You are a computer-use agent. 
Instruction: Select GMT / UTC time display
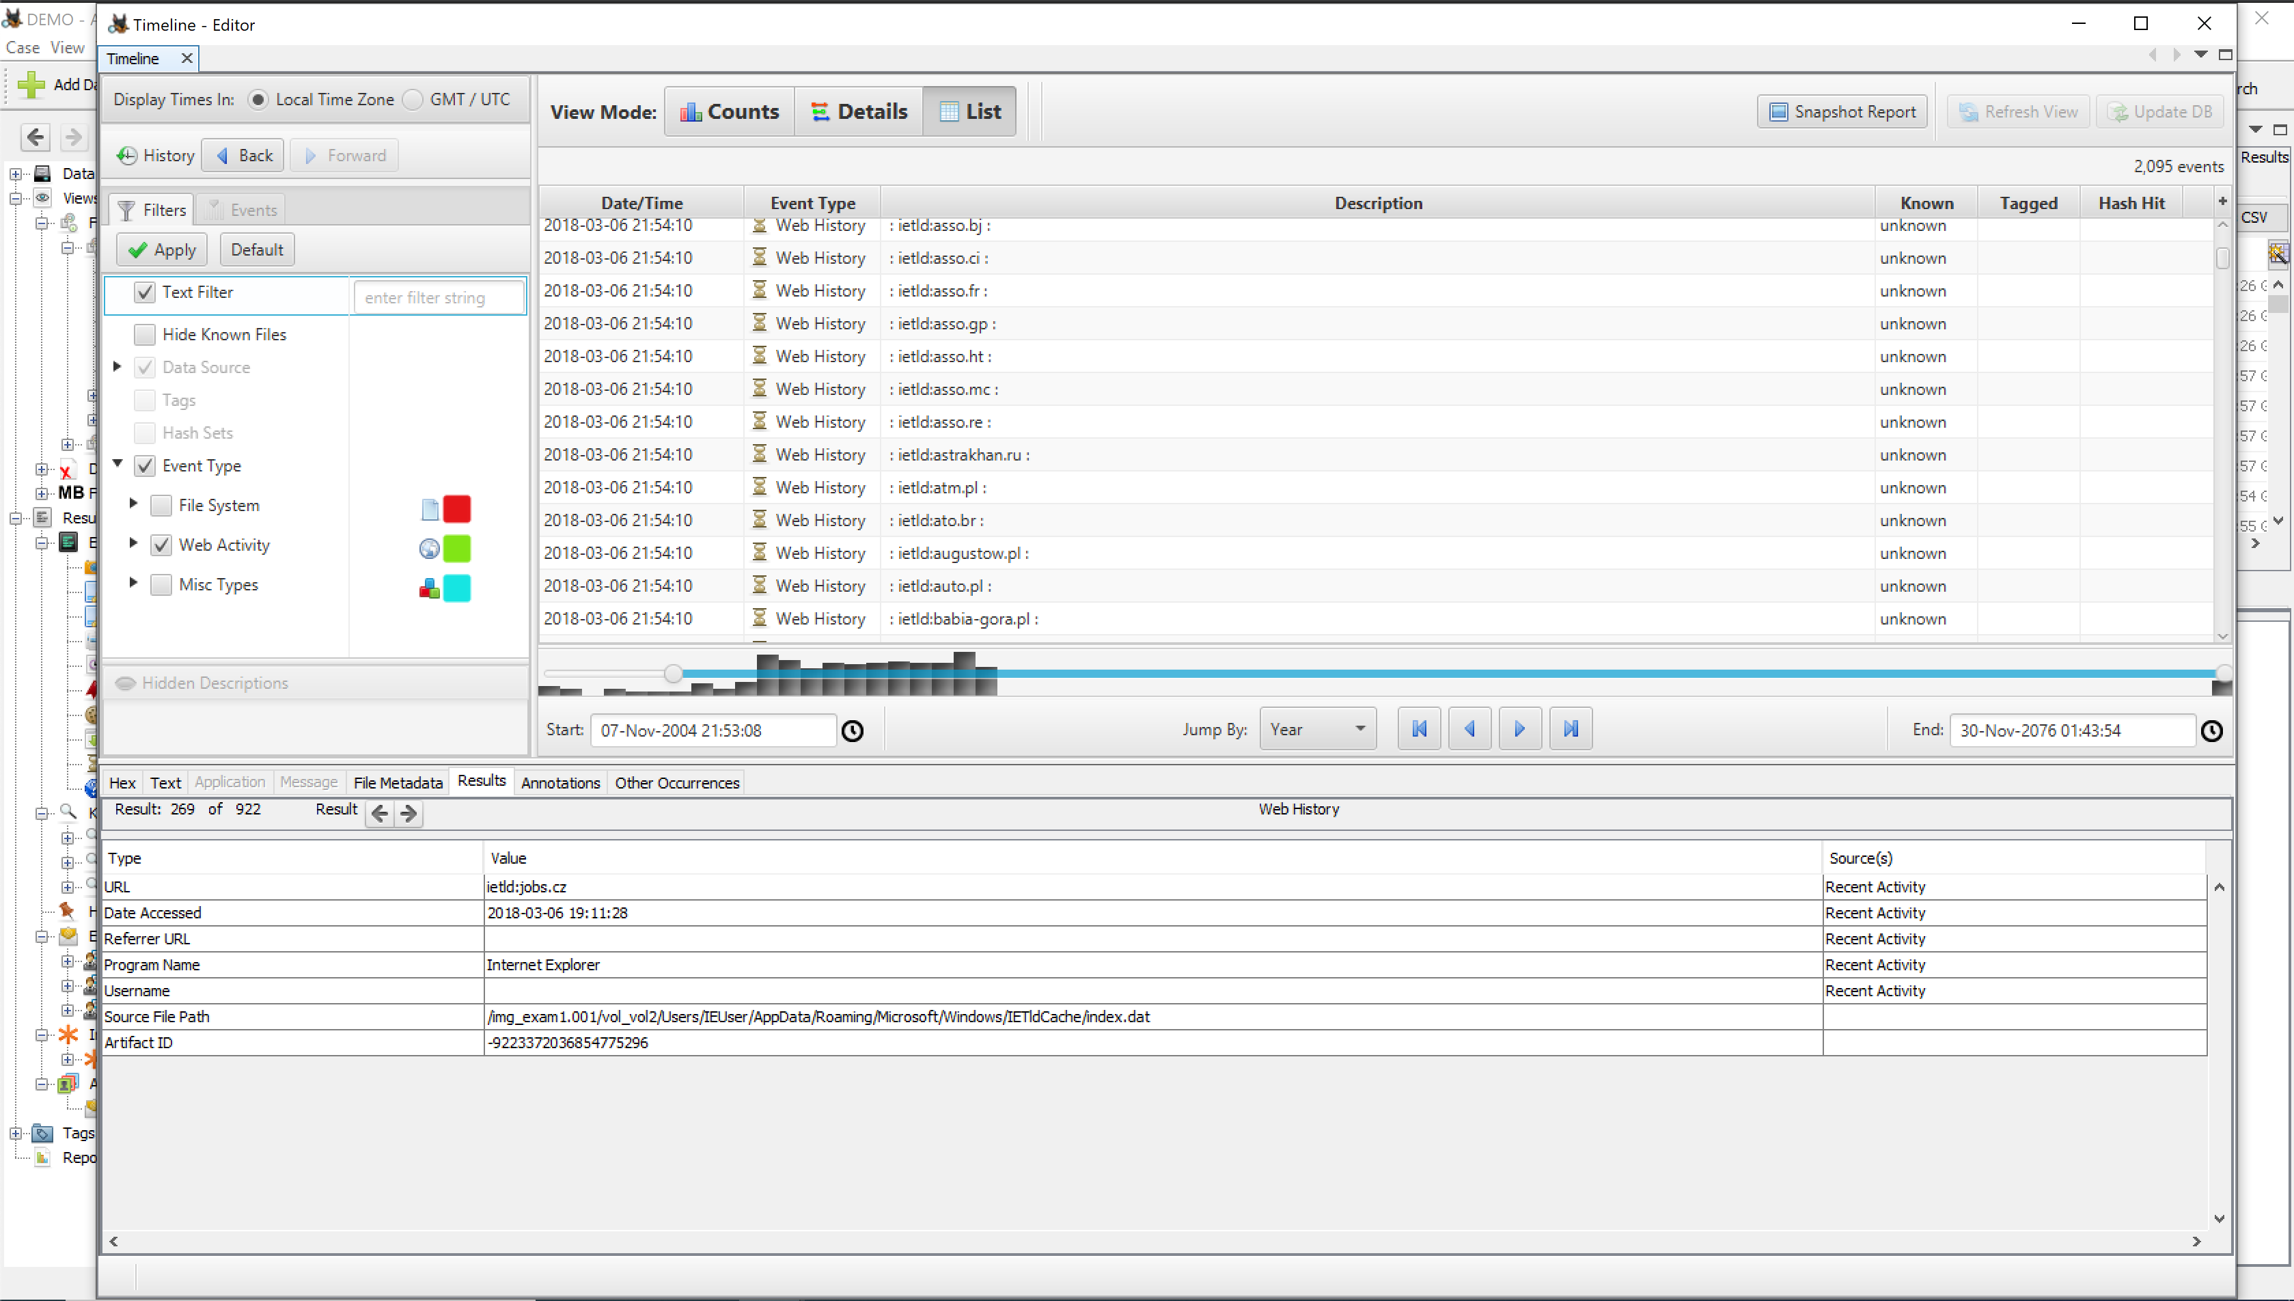pyautogui.click(x=413, y=99)
